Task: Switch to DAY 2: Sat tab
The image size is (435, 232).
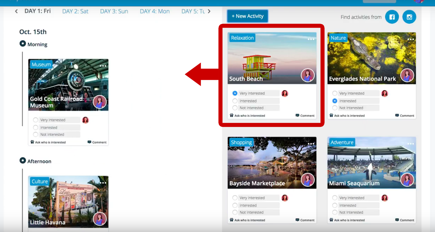Action: tap(75, 11)
